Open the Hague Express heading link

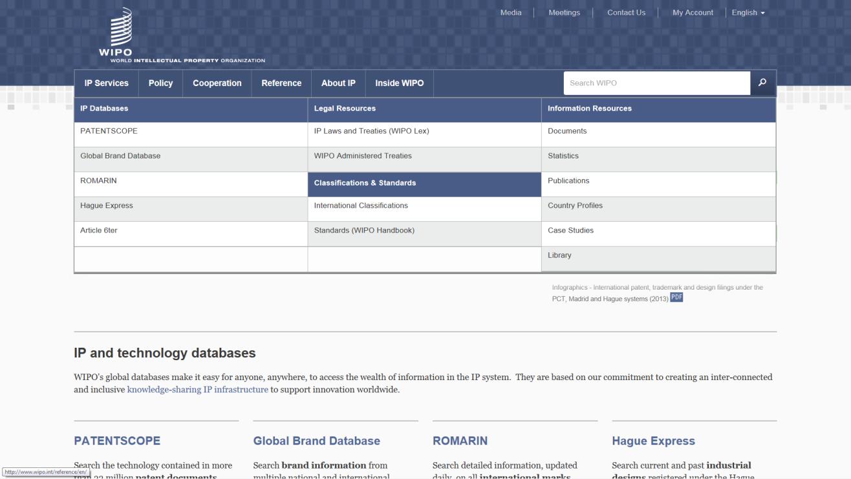(x=654, y=442)
